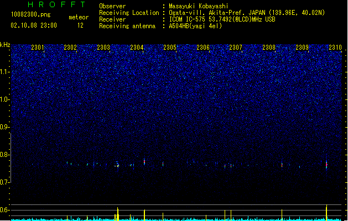Click the bright meteor echo just after 2304

click(x=144, y=162)
